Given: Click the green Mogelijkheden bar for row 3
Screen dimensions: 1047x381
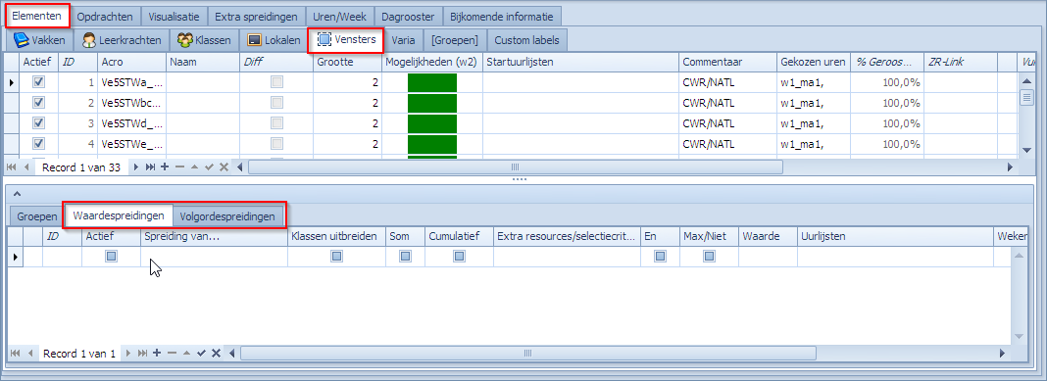Looking at the screenshot, I should pos(432,123).
